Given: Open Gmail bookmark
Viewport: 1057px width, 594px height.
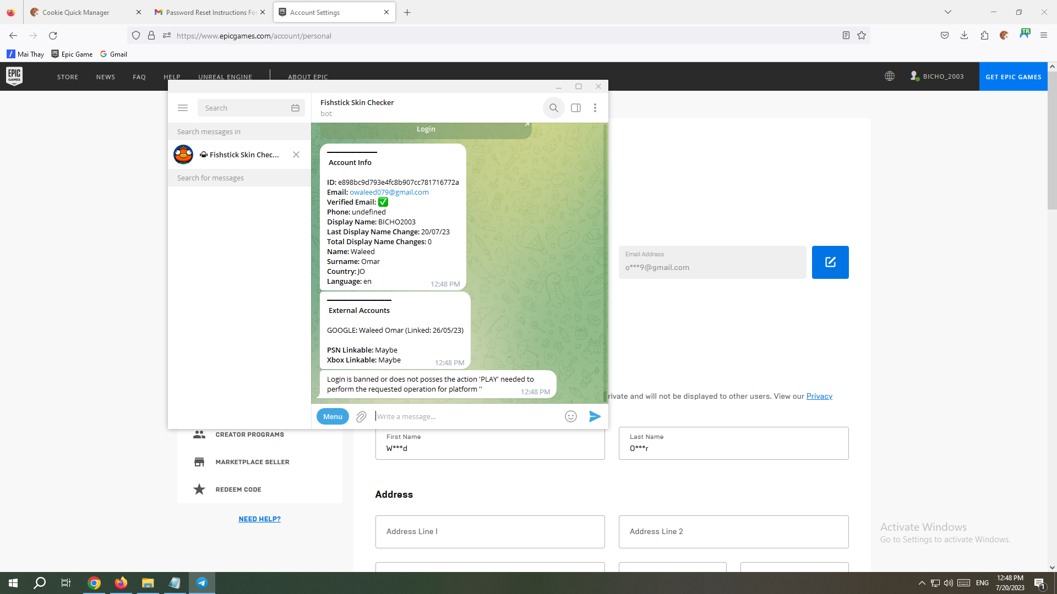Looking at the screenshot, I should 114,54.
